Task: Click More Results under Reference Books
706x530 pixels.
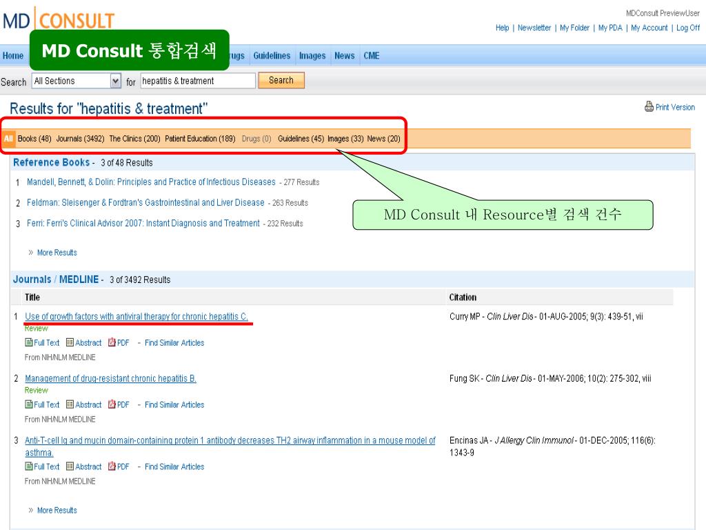Action: 57,253
